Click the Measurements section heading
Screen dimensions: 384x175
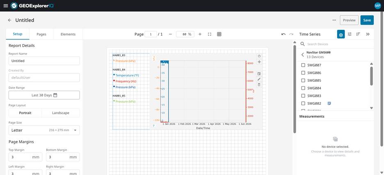(x=312, y=117)
